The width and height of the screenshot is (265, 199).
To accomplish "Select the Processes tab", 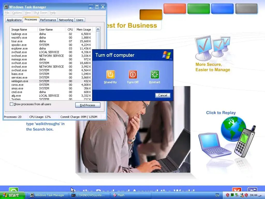I will click(x=31, y=19).
